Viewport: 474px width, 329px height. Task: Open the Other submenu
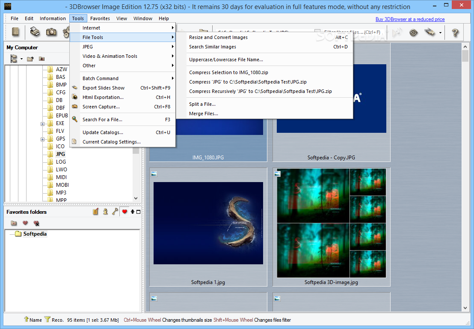tap(123, 66)
